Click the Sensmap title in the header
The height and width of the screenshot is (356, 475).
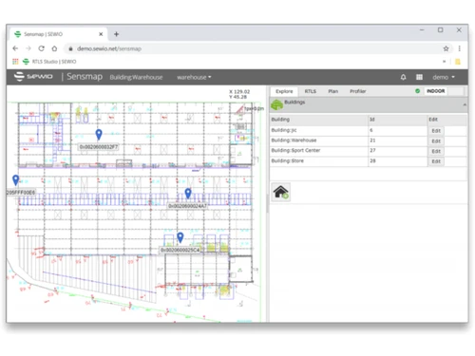click(x=85, y=77)
